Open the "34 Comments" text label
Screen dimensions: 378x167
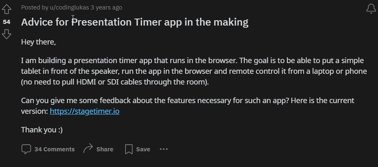[x=55, y=149]
